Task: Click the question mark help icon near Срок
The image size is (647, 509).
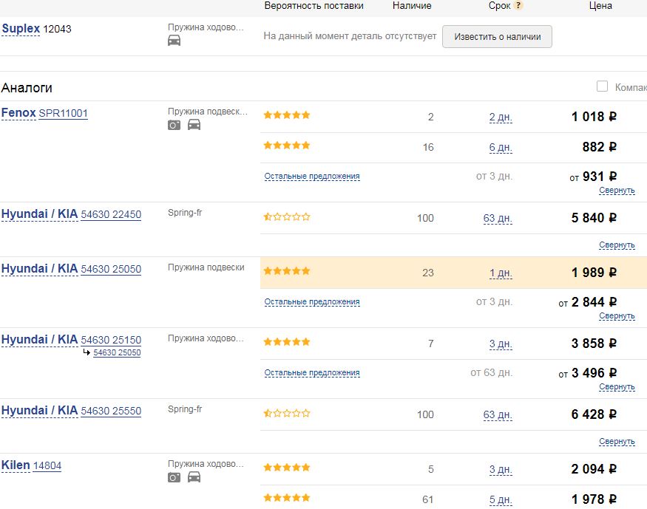Action: 518,6
